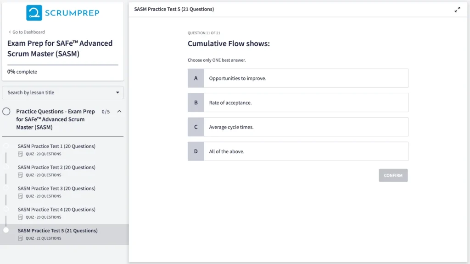
Task: Select answer C: Average cycle times
Action: 298,127
